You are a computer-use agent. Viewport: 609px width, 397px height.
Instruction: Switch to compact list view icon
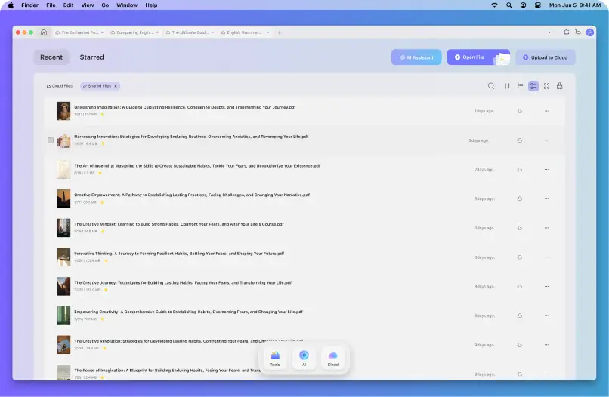pyautogui.click(x=520, y=86)
